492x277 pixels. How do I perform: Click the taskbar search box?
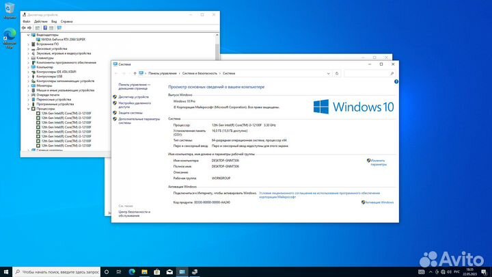coord(57,272)
